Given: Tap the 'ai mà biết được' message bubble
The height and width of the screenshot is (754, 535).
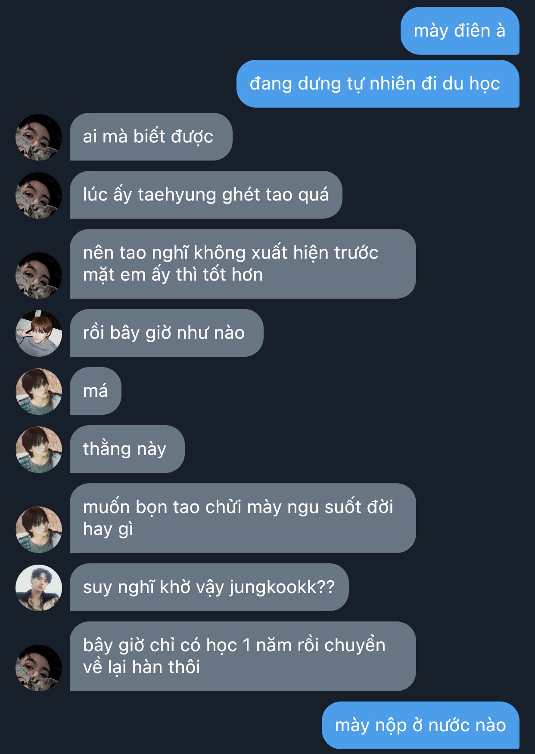Looking at the screenshot, I should point(151,137).
